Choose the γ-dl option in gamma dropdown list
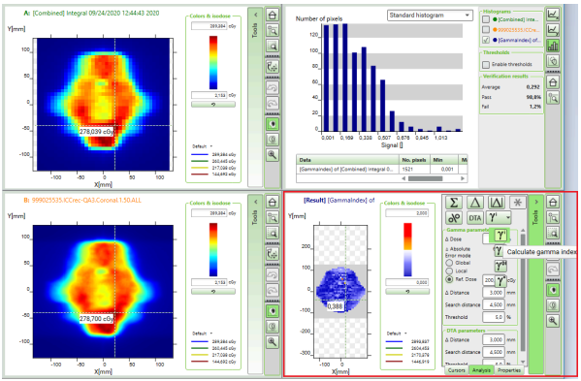 click(x=500, y=266)
